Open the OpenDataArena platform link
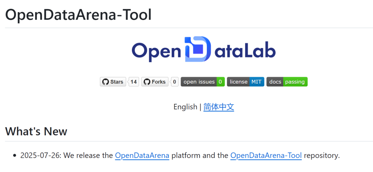The image size is (373, 172). pyautogui.click(x=142, y=155)
